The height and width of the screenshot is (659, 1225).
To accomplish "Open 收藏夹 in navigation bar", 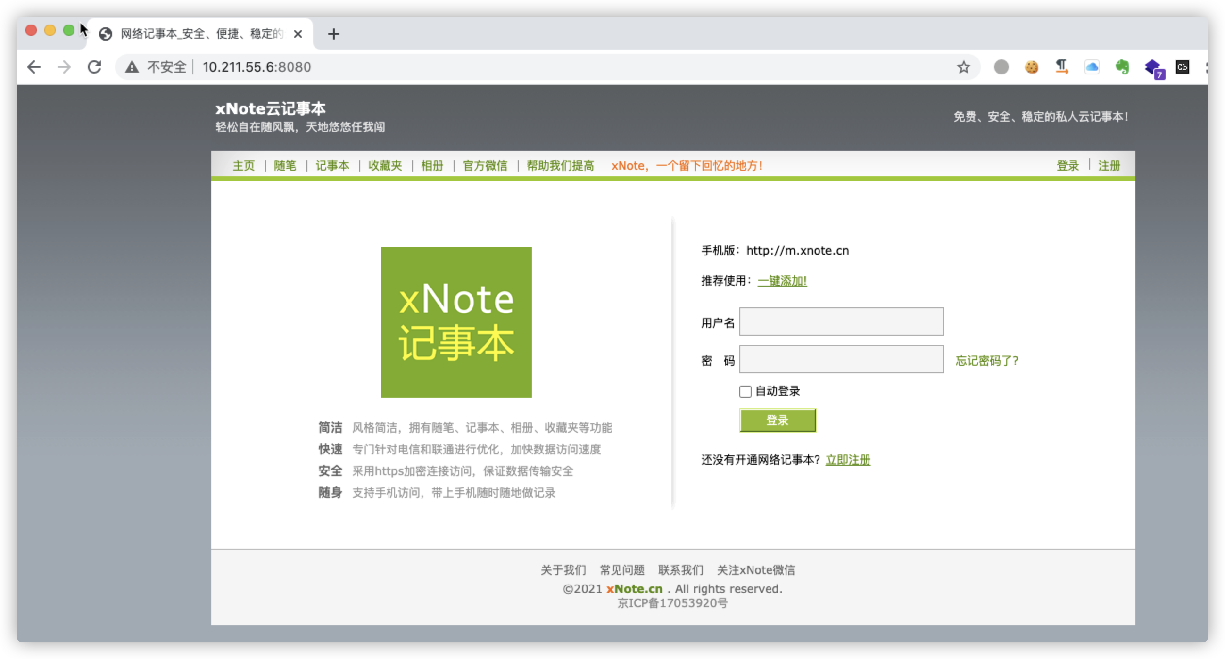I will click(x=385, y=165).
